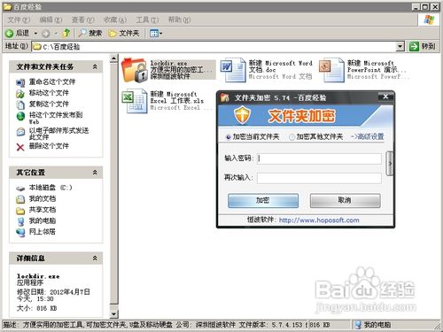The height and width of the screenshot is (332, 443).
Task: Click the address bar path field
Action: click(214, 47)
